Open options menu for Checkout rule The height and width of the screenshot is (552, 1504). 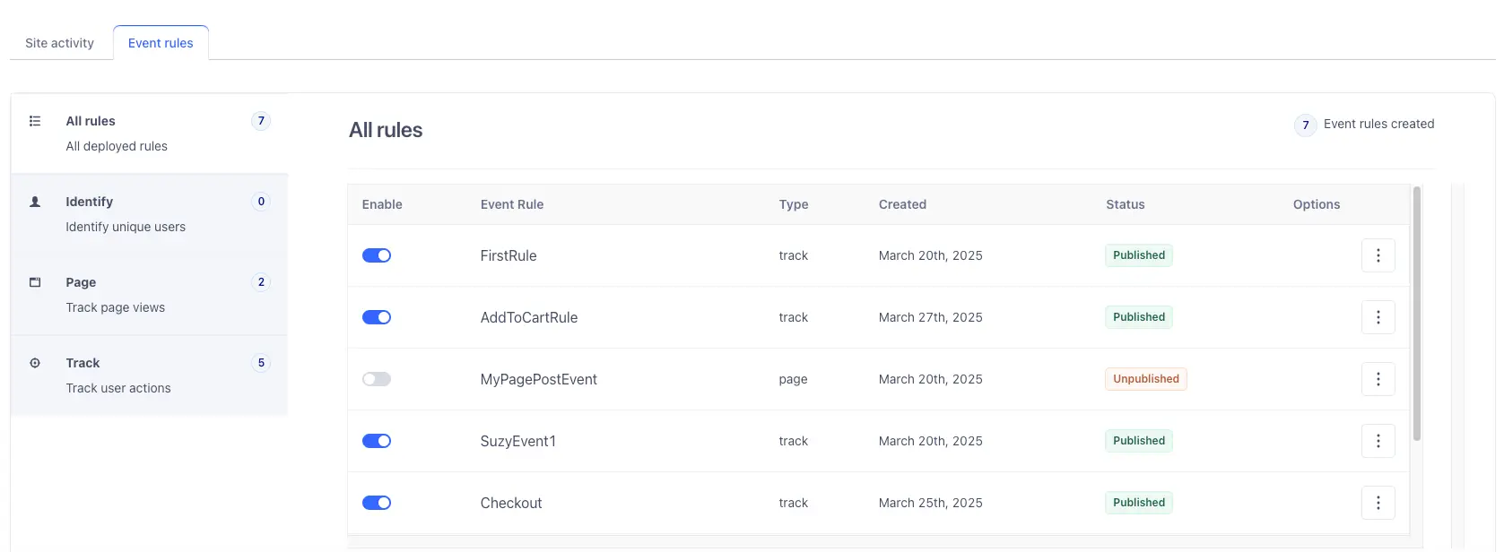tap(1378, 503)
